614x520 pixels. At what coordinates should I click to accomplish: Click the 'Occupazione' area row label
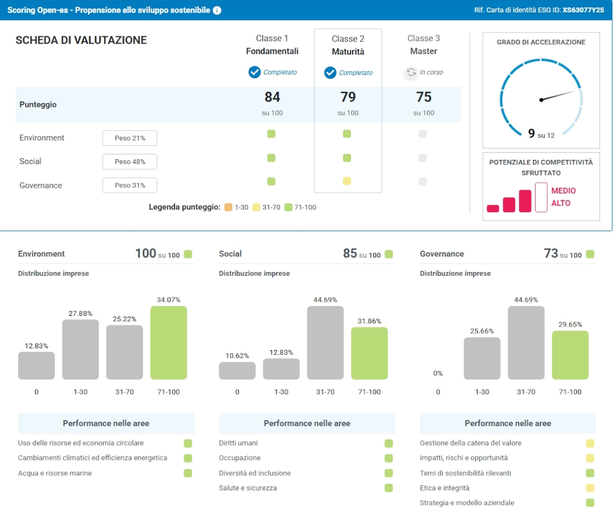point(240,458)
